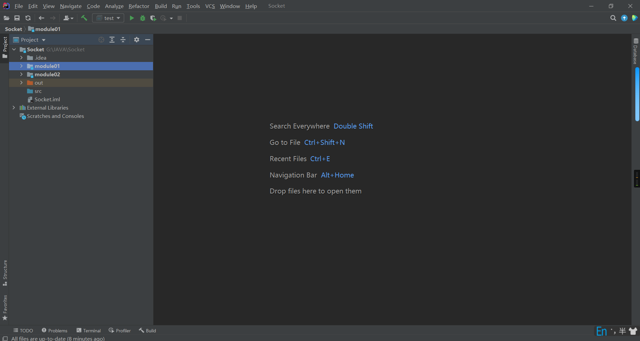Viewport: 640px width, 341px height.
Task: Click the blue vertical scrollbar on right edge
Action: point(637,94)
